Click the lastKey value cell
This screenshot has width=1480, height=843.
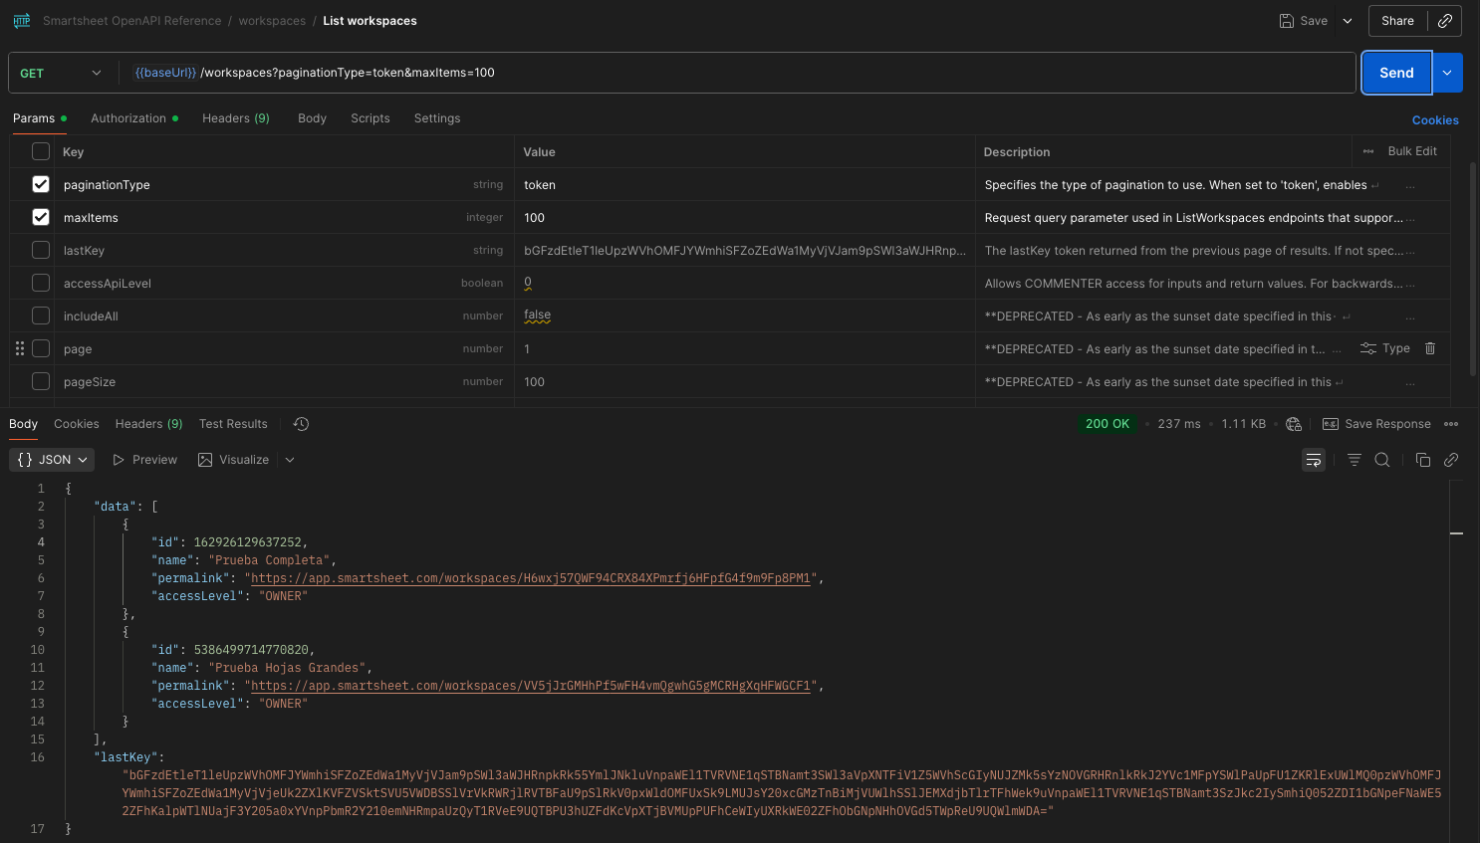745,251
